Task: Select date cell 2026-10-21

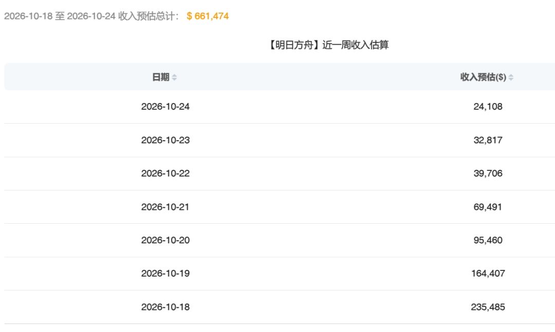Action: pos(165,207)
